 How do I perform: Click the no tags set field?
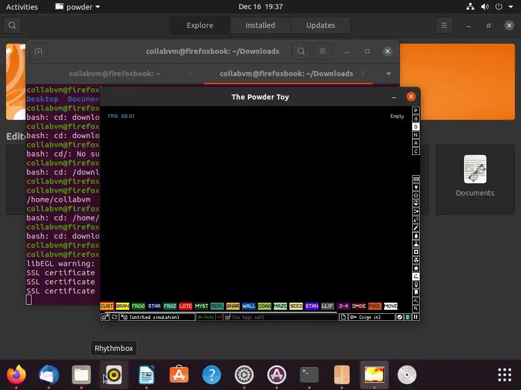coord(281,317)
